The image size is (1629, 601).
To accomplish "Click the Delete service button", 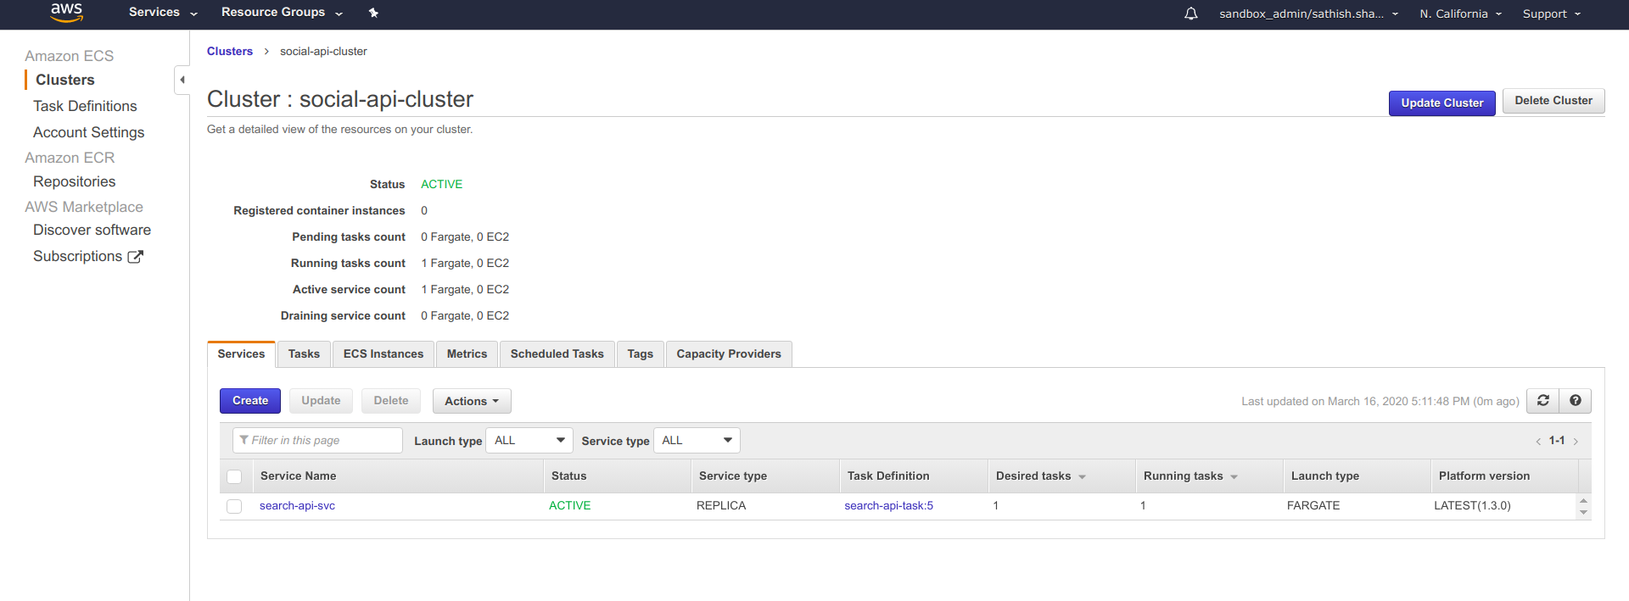I will [391, 401].
